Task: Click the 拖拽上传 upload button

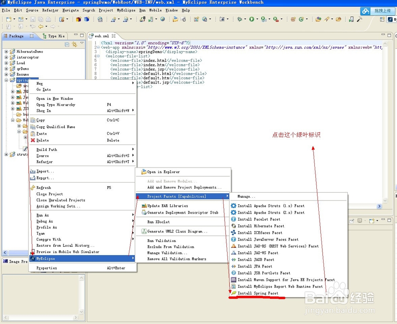Action: click(382, 11)
